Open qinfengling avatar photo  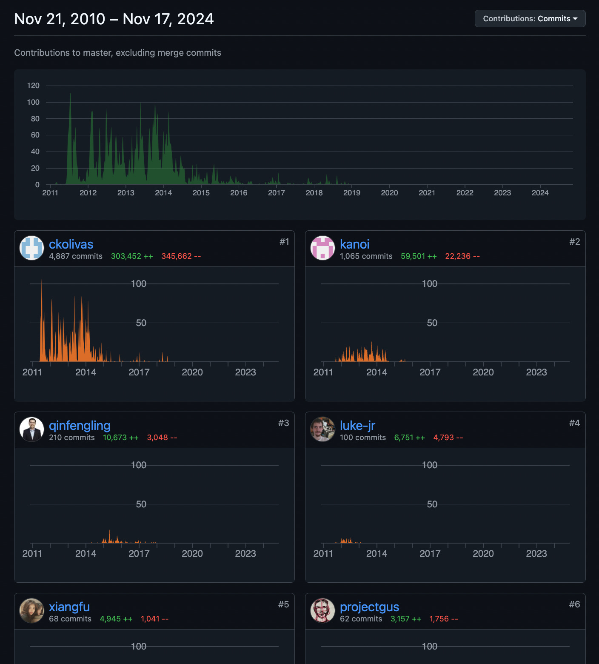pos(32,429)
